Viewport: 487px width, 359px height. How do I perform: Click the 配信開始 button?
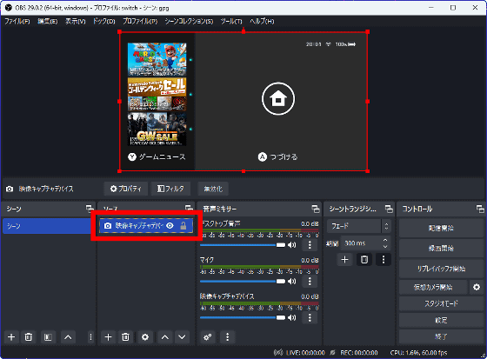tap(441, 229)
